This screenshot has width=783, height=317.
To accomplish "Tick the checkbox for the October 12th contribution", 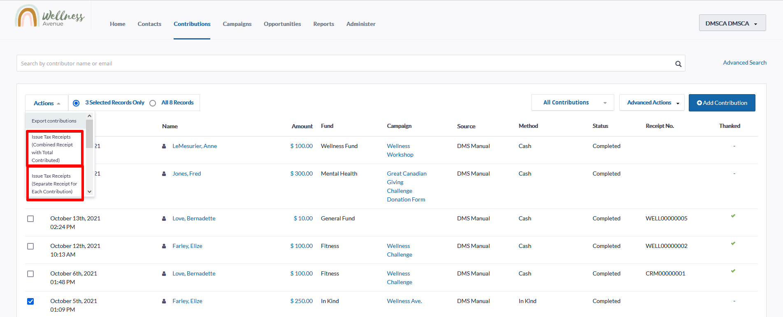I will tap(30, 246).
